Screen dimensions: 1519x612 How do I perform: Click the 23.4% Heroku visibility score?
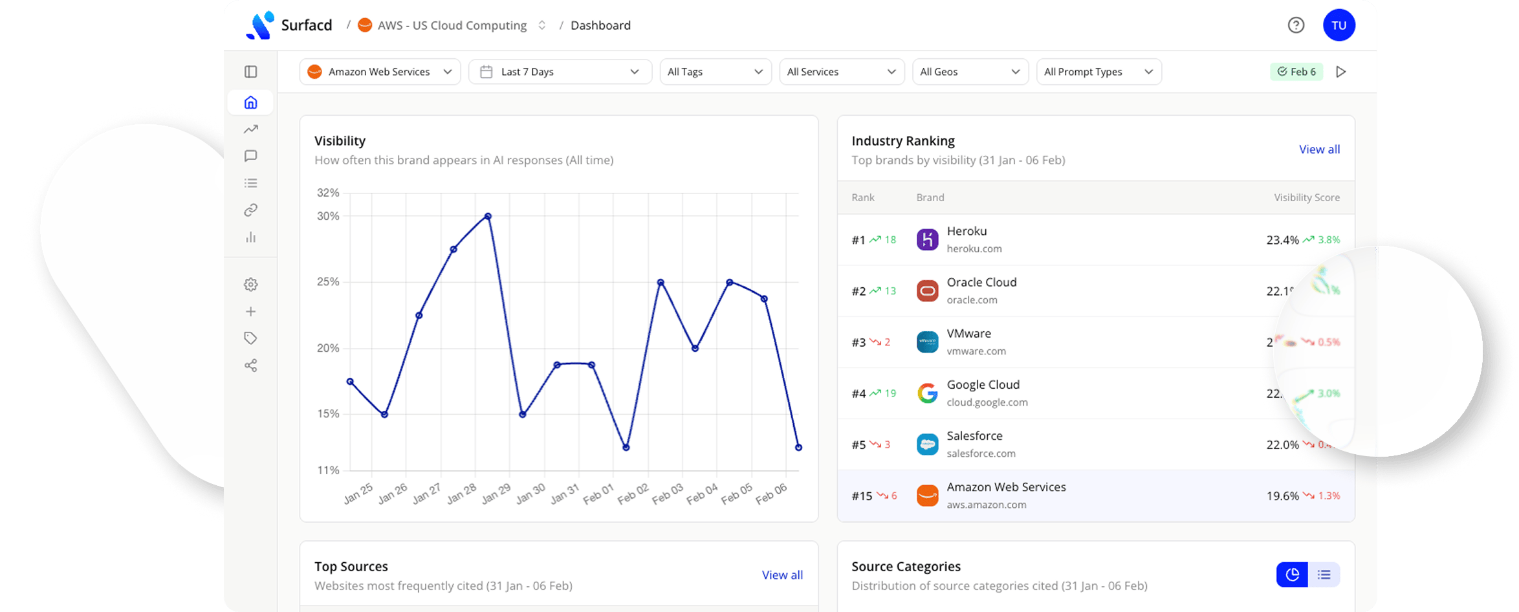(1282, 240)
